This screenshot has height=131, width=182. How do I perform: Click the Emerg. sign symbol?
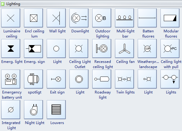[33, 48]
